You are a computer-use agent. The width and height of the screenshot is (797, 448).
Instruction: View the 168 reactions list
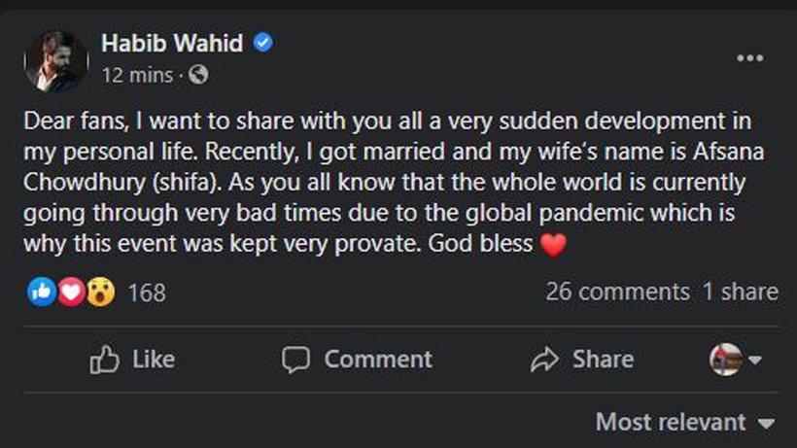[x=147, y=292]
